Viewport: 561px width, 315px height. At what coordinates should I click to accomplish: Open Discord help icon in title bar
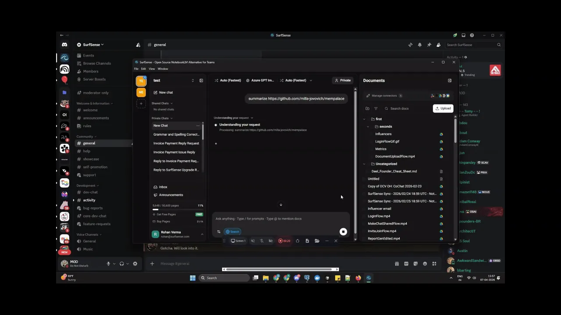(472, 35)
